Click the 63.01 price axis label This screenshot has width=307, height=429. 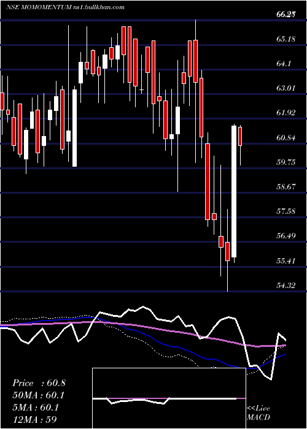pos(286,88)
